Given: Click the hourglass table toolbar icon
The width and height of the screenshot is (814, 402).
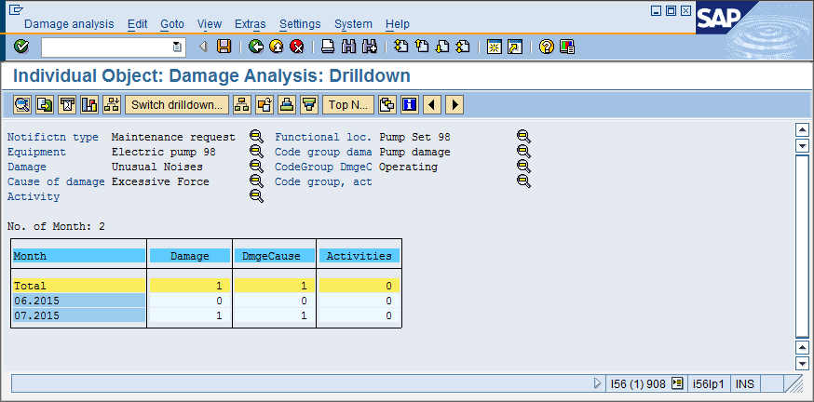Looking at the screenshot, I should tap(67, 105).
